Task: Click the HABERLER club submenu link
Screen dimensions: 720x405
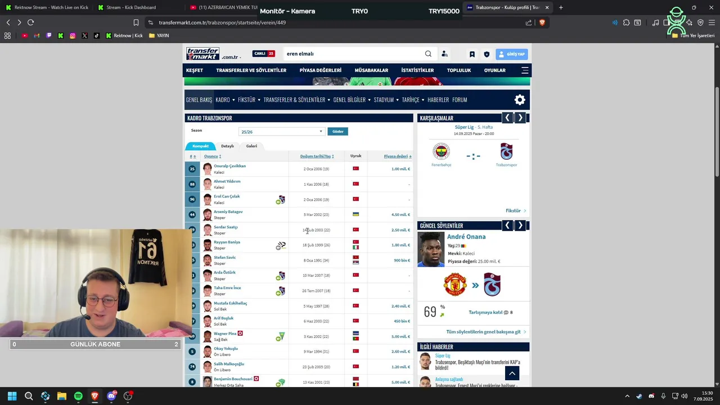Action: coord(438,100)
